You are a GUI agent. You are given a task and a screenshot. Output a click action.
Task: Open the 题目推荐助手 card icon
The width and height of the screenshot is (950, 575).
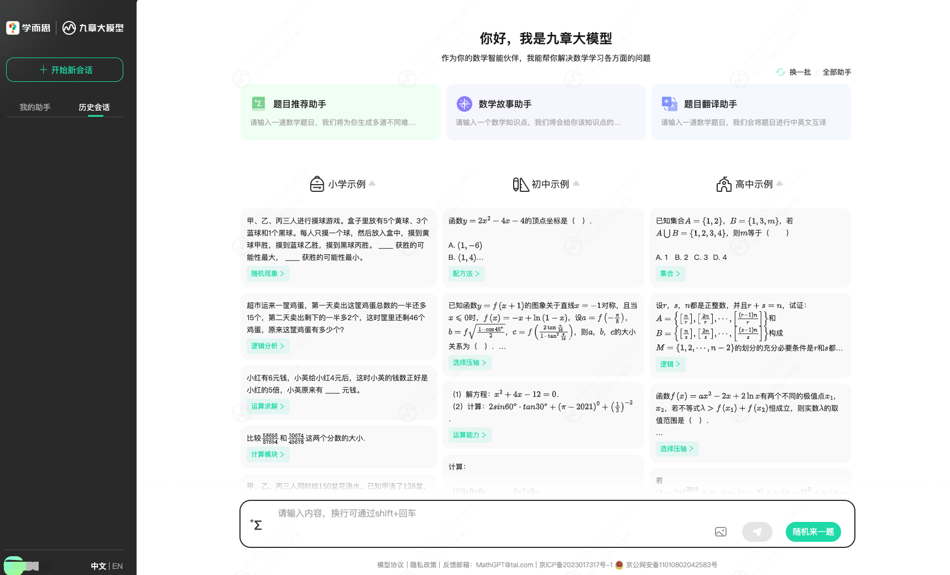tap(259, 103)
